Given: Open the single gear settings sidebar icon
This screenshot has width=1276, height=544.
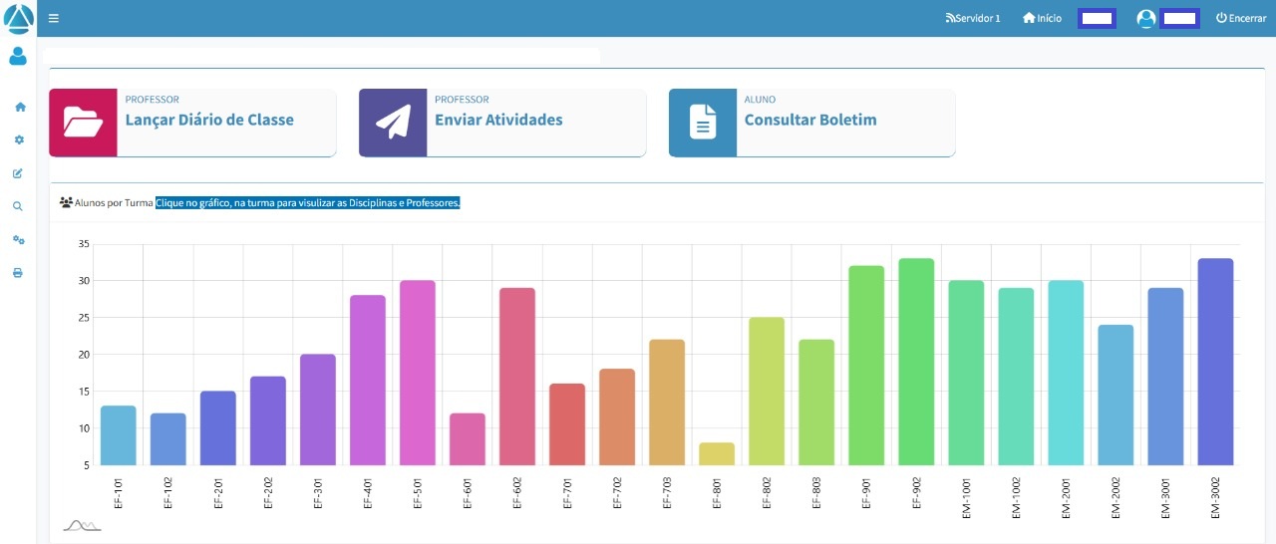Looking at the screenshot, I should click(x=19, y=139).
